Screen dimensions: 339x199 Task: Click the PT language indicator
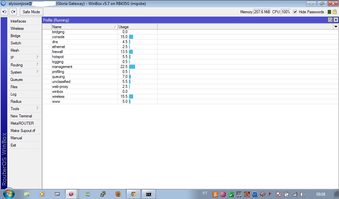pos(205,193)
